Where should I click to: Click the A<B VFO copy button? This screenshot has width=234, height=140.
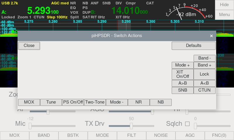[x=204, y=83]
